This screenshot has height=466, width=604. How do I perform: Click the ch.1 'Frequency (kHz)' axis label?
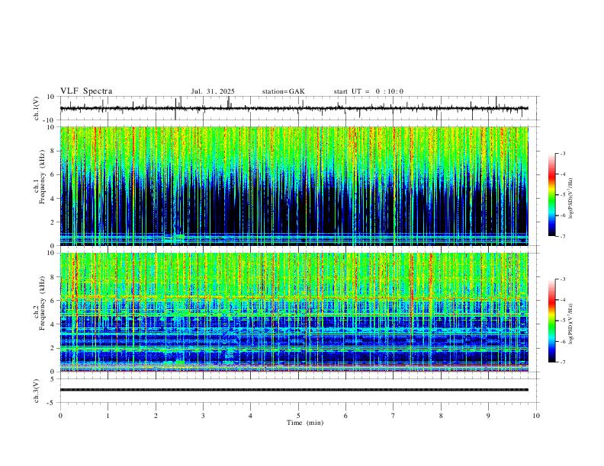[x=43, y=177]
